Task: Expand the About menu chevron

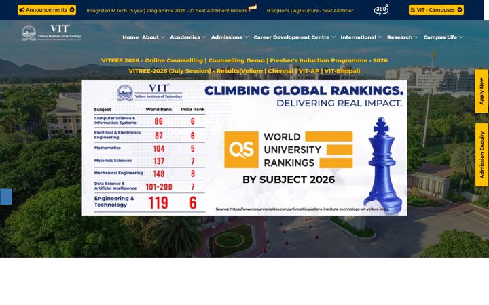Action: 163,37
